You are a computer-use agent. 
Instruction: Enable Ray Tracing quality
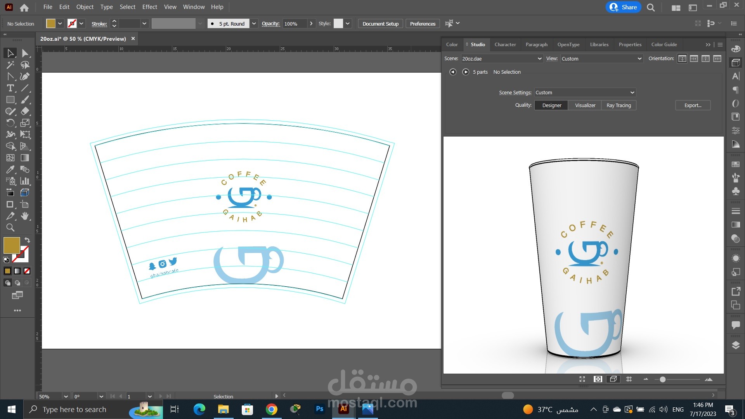619,105
